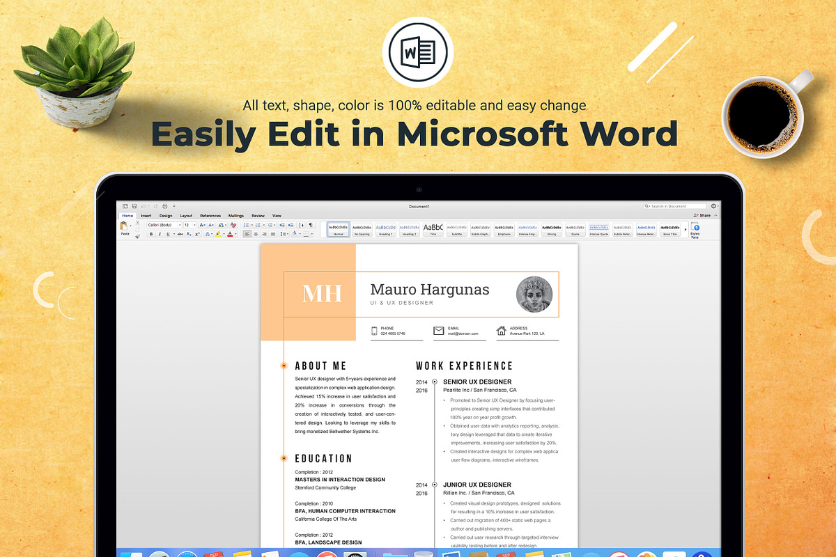836x557 pixels.
Task: Click the Search in Document field
Action: 675,206
